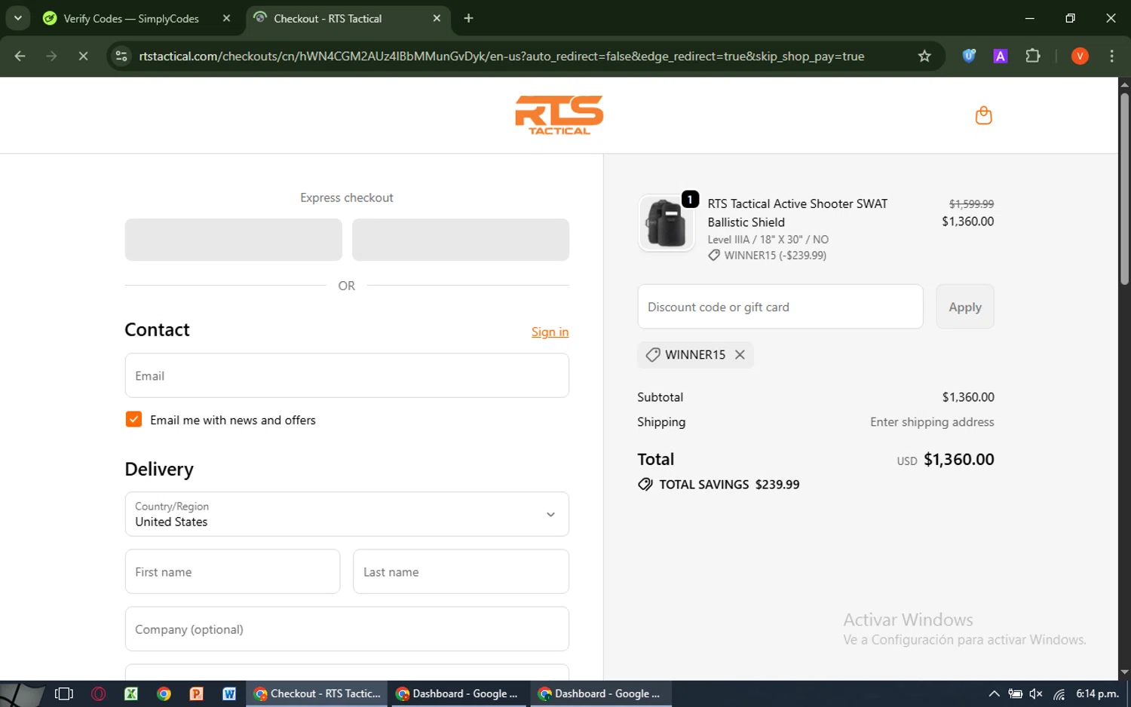Close the Checkout RTS Tactical tab
This screenshot has width=1131, height=707.
[x=437, y=18]
